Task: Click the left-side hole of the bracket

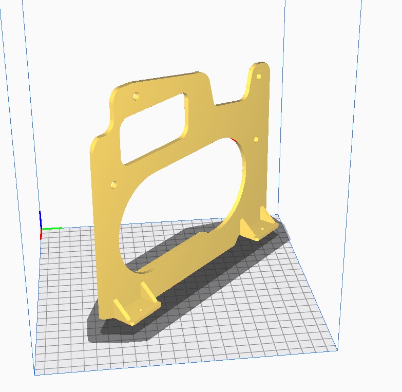Action: click(x=114, y=183)
